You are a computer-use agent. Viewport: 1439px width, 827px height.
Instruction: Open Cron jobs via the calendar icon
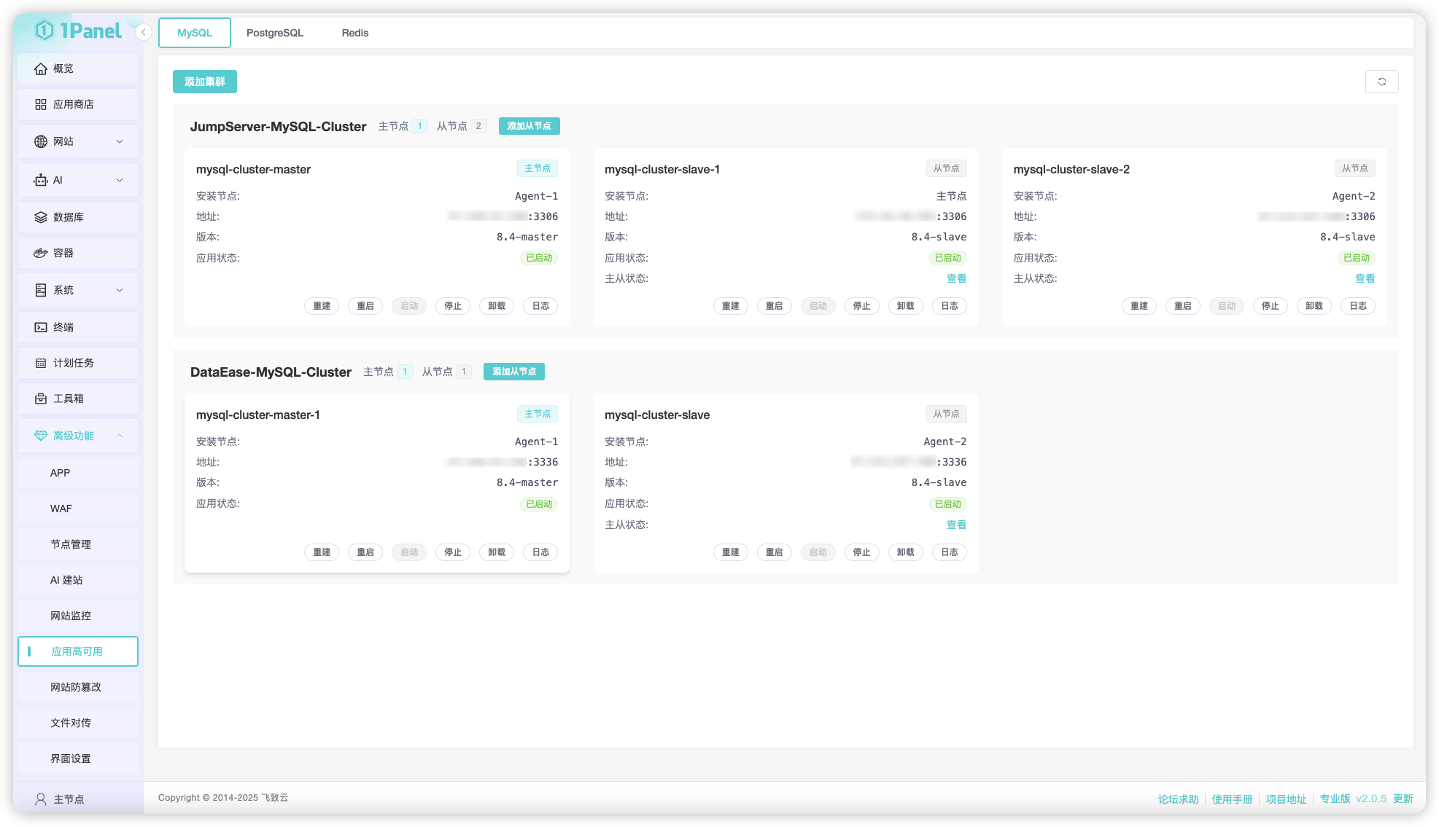tap(41, 363)
